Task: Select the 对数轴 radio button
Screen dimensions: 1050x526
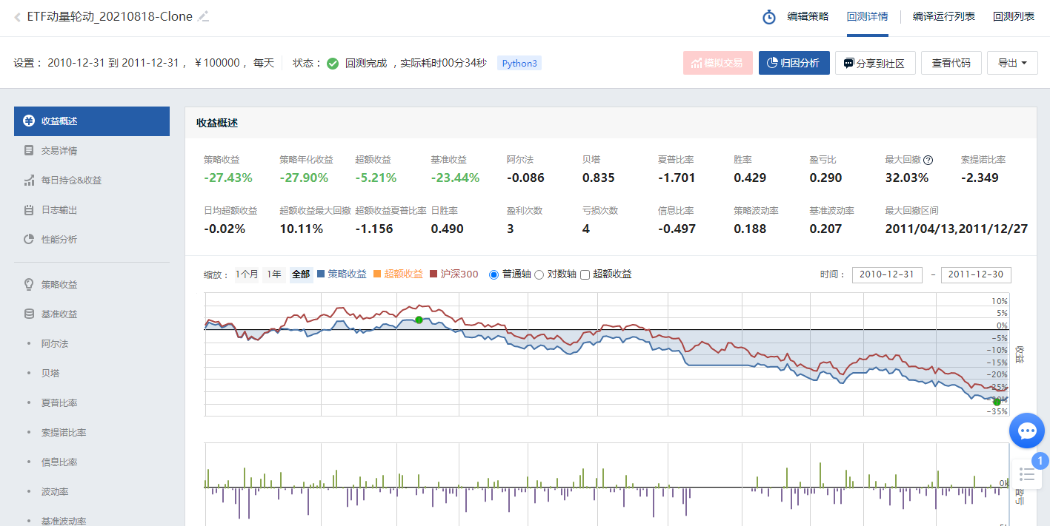Action: 539,274
